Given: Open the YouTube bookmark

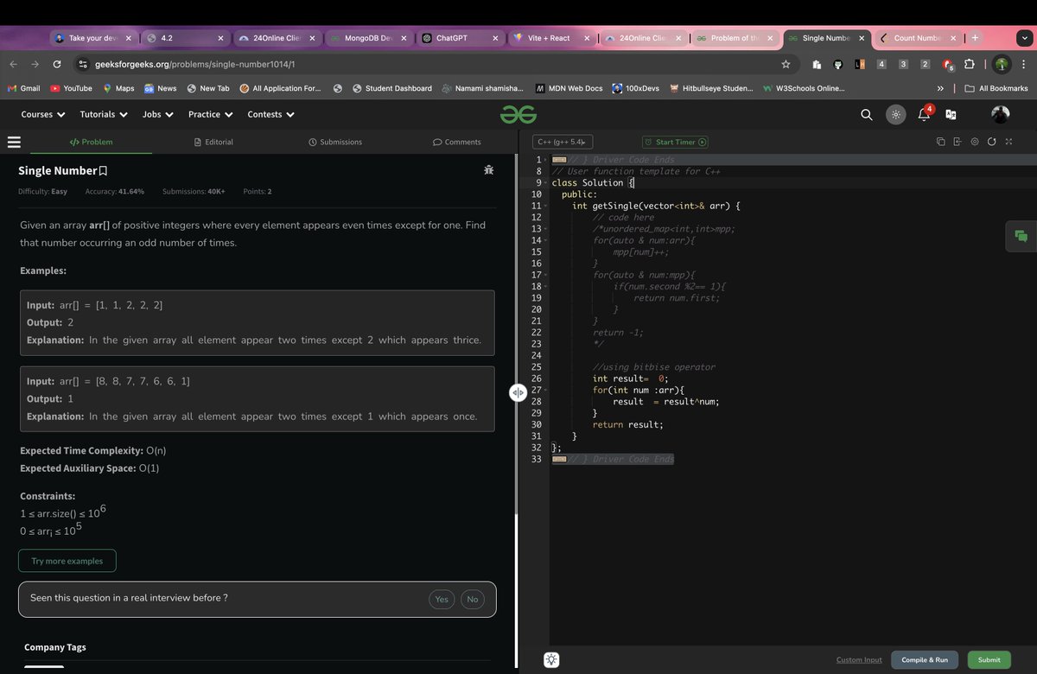Looking at the screenshot, I should coord(71,88).
